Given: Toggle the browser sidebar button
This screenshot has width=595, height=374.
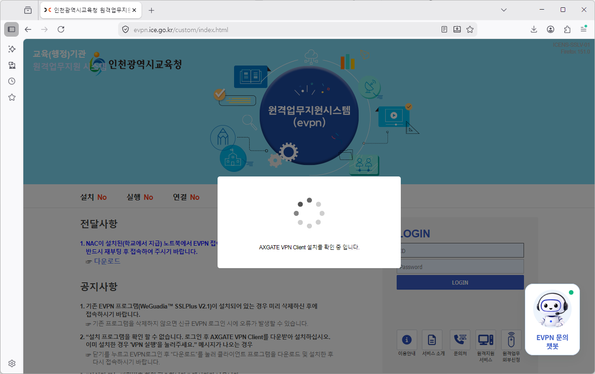Looking at the screenshot, I should click(x=11, y=29).
